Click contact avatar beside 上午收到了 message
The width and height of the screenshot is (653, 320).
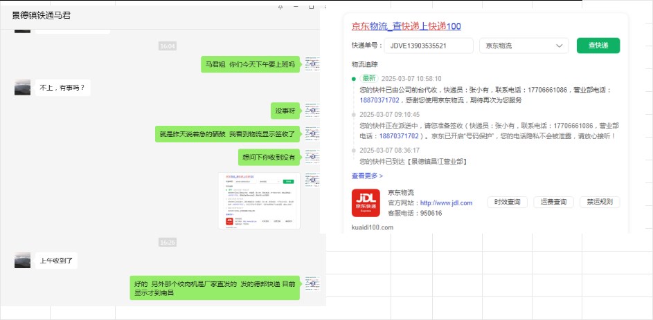(x=22, y=261)
